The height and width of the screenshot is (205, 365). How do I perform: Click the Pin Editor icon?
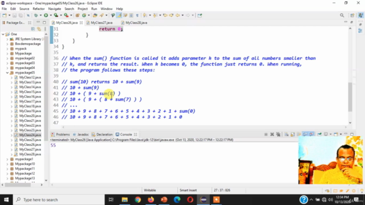click(x=200, y=15)
